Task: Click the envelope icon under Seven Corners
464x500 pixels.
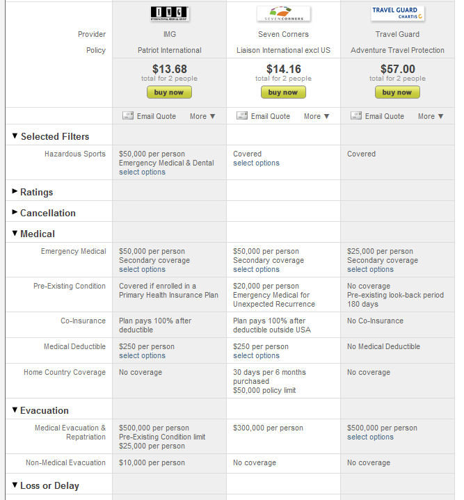Action: coord(242,115)
